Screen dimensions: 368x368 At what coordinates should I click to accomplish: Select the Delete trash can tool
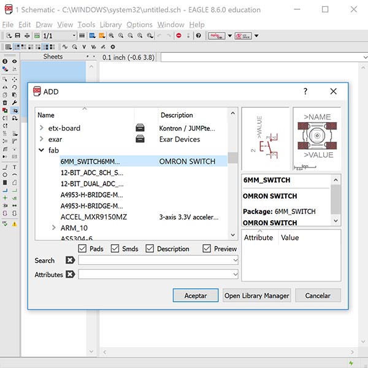(5, 102)
